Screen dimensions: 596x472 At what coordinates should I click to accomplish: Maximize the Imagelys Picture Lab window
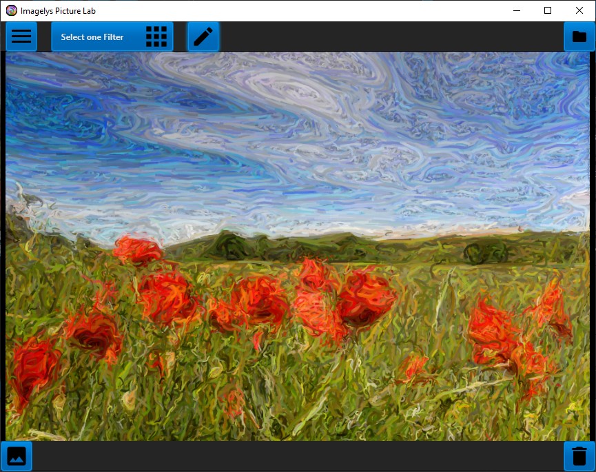click(548, 10)
